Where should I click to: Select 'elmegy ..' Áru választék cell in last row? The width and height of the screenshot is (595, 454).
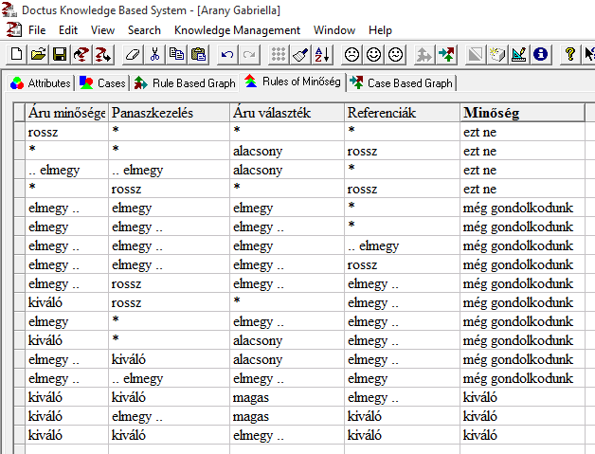pos(287,435)
